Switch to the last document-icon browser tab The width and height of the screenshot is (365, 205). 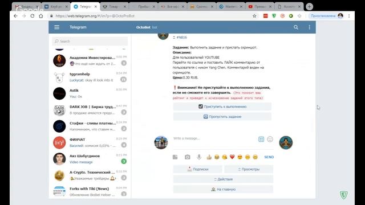(x=289, y=7)
